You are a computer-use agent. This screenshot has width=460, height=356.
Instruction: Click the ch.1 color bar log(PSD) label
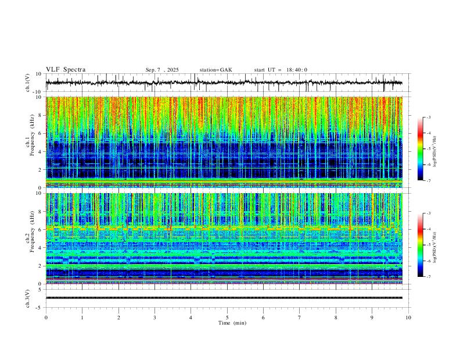435,152
